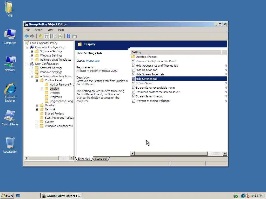Open the Help menu

click(61, 30)
